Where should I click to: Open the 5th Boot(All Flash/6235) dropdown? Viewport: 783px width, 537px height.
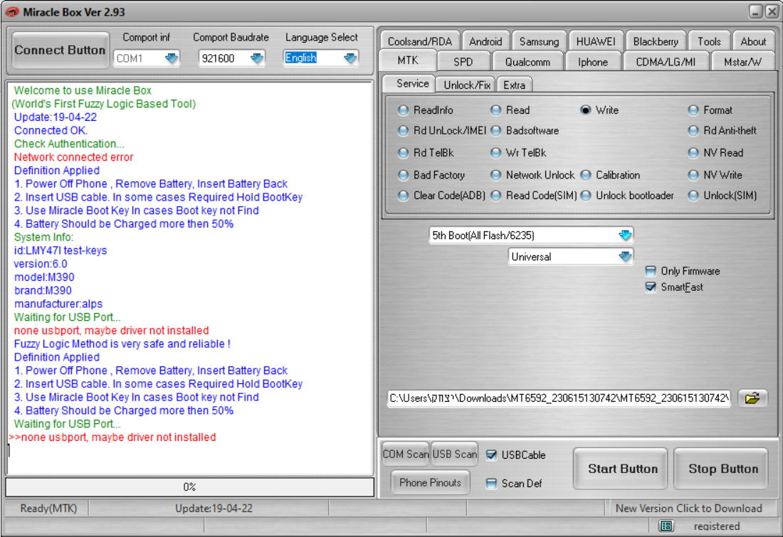point(625,235)
